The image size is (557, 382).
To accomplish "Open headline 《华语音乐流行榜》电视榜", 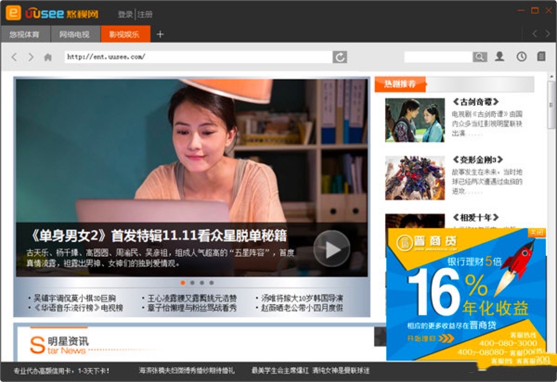I will tap(78, 308).
